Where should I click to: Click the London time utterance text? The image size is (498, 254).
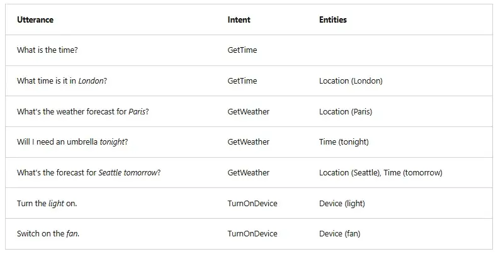[62, 81]
